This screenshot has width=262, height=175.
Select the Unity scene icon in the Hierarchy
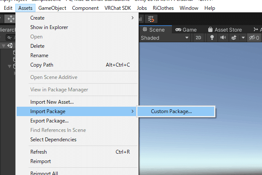[10, 46]
